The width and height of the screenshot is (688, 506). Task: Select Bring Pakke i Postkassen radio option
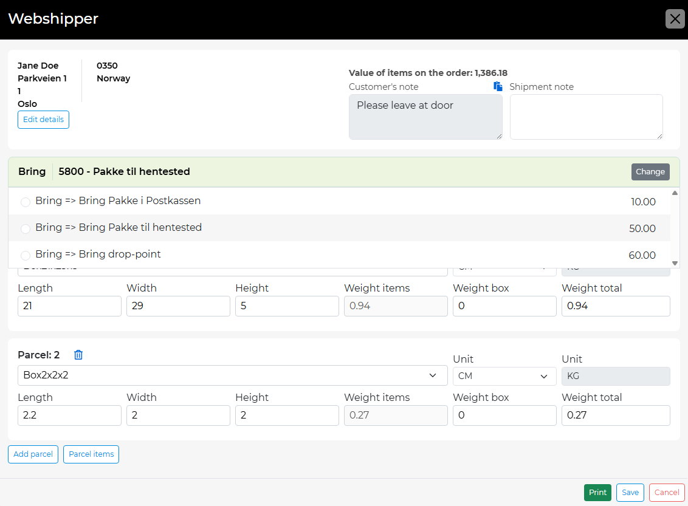(26, 202)
